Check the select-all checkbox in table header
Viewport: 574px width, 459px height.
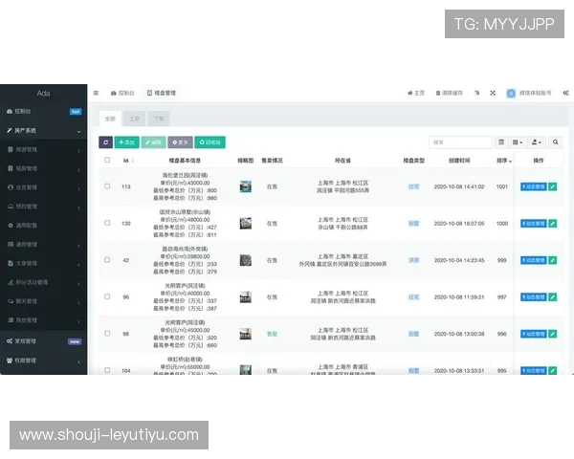tap(107, 160)
